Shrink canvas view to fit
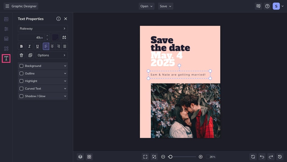The width and height of the screenshot is (287, 162). 154,157
